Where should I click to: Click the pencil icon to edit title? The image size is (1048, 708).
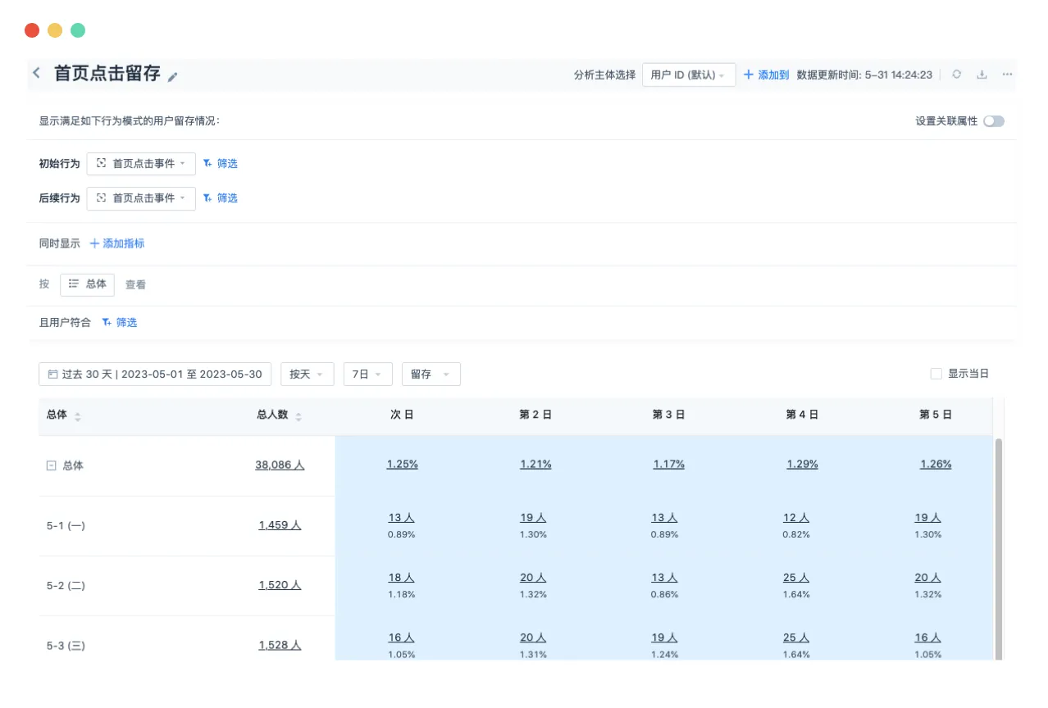[172, 76]
